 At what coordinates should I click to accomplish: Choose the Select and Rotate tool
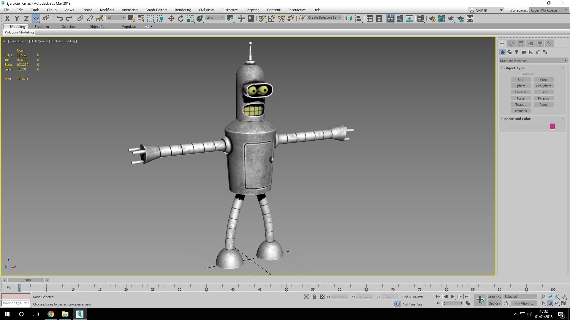click(181, 19)
